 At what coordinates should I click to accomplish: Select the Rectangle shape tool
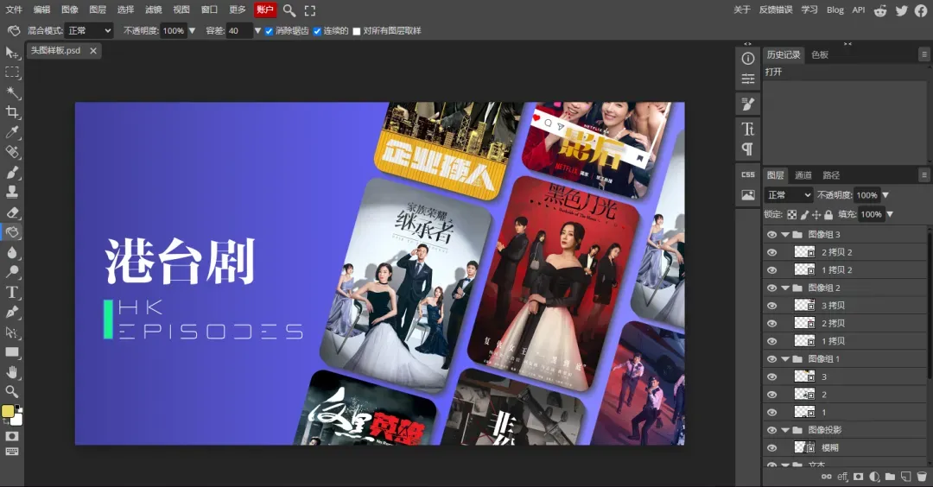click(x=12, y=352)
